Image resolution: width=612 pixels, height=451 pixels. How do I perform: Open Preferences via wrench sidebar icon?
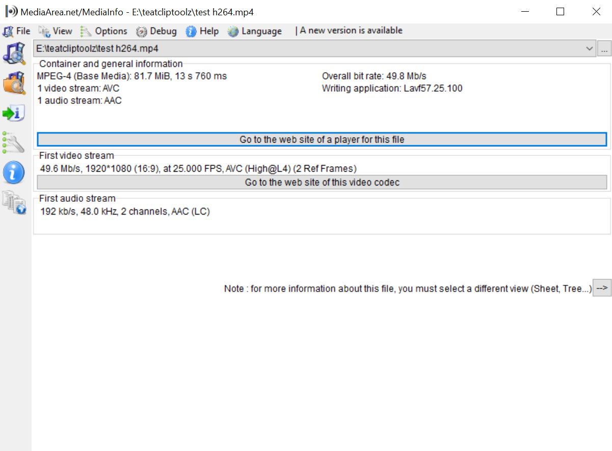point(14,143)
